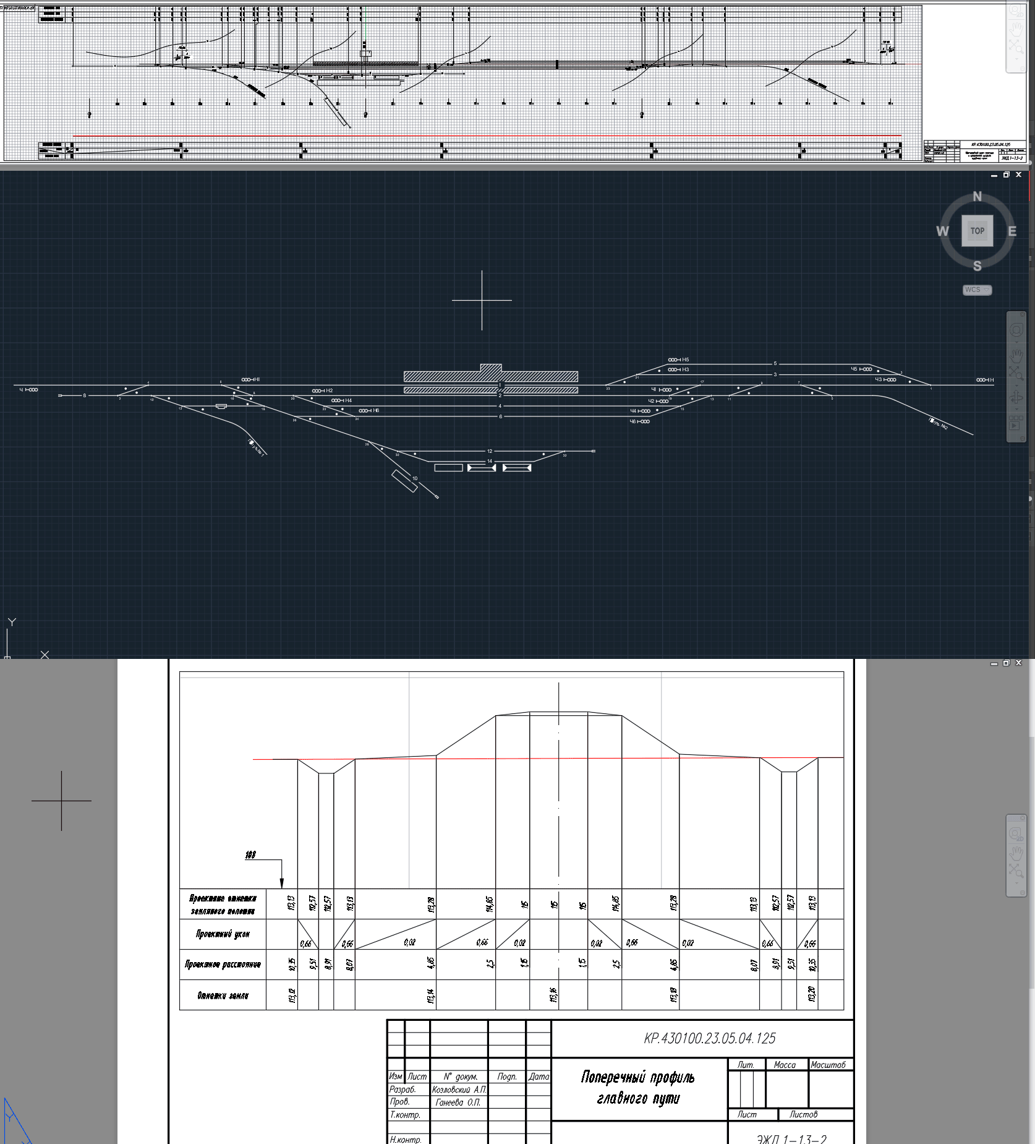Activate Pan hand tool in bottom viewport
1035x1144 pixels.
click(x=1016, y=854)
